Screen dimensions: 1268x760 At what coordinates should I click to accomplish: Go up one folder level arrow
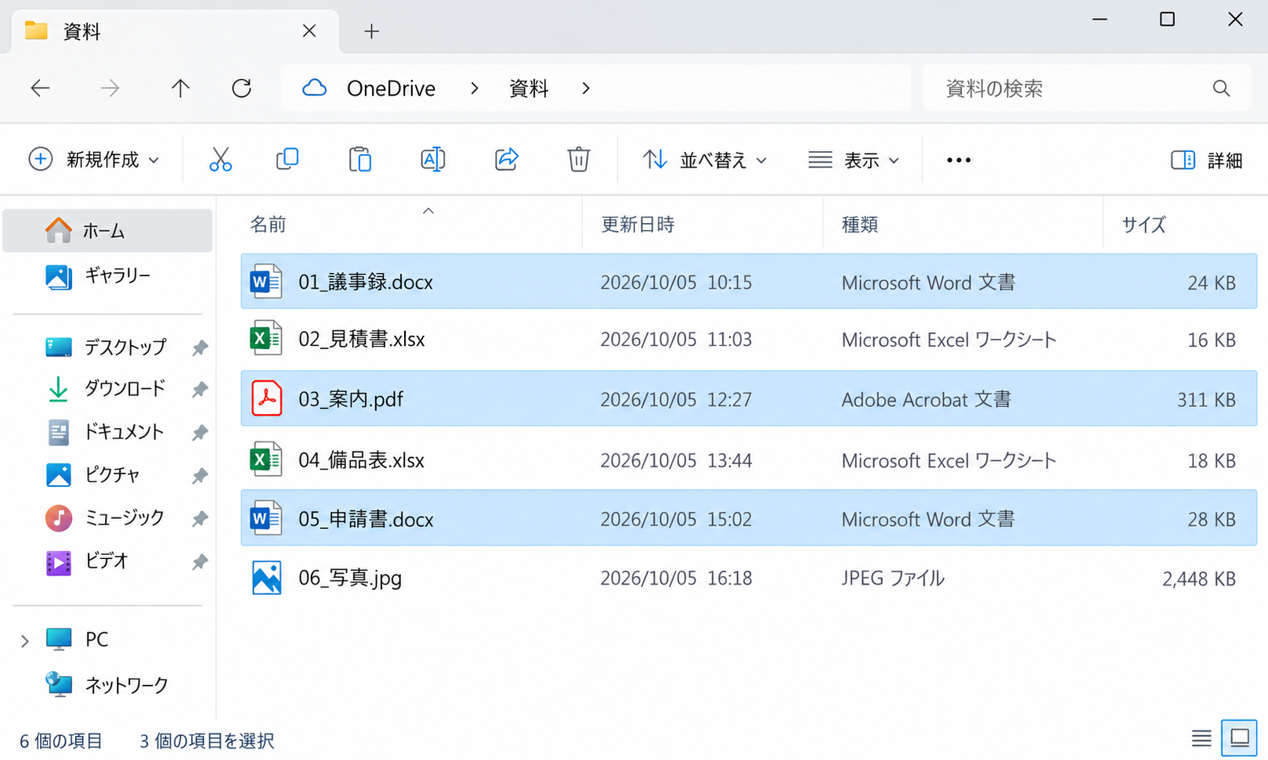click(180, 88)
